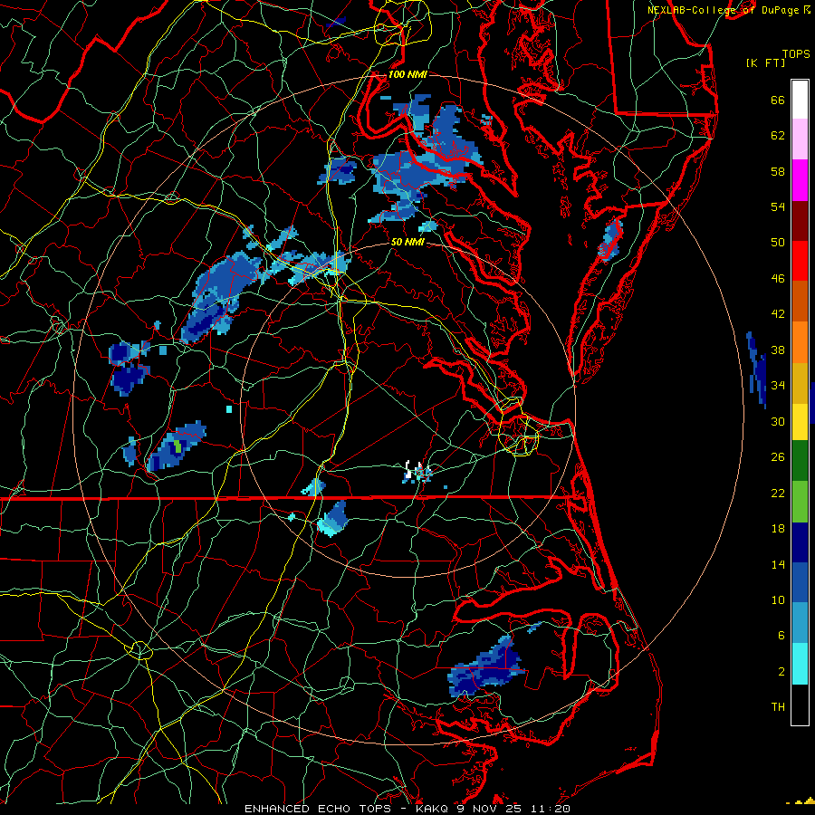Click the gold legend color band

click(x=800, y=383)
